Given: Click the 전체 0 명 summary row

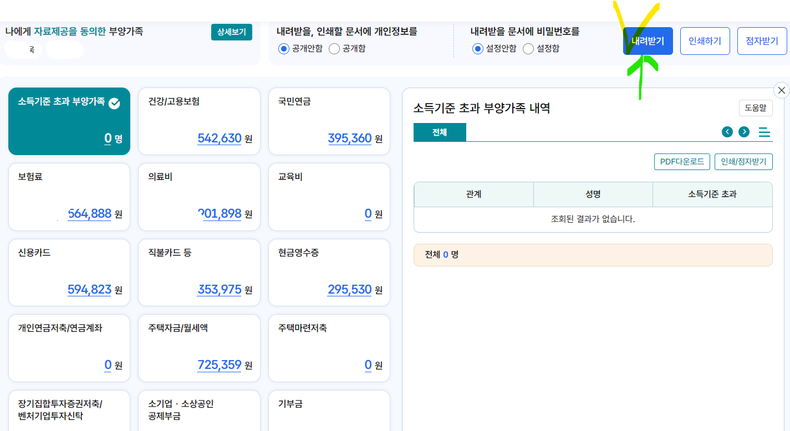Looking at the screenshot, I should (593, 255).
